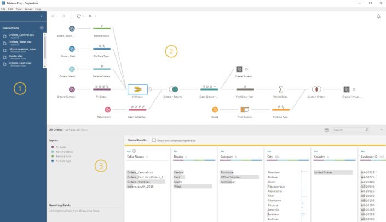The image size is (386, 222).
Task: Select Orders_West.csv in Table Names field
Action: click(x=146, y=182)
